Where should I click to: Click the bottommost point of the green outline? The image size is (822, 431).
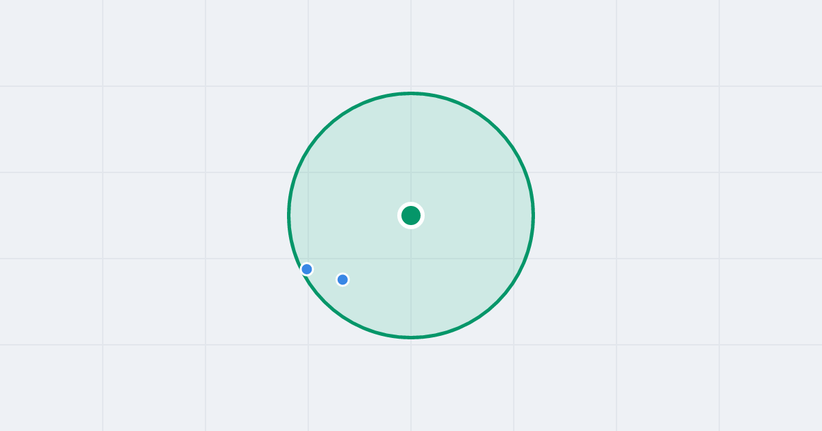pyautogui.click(x=411, y=337)
